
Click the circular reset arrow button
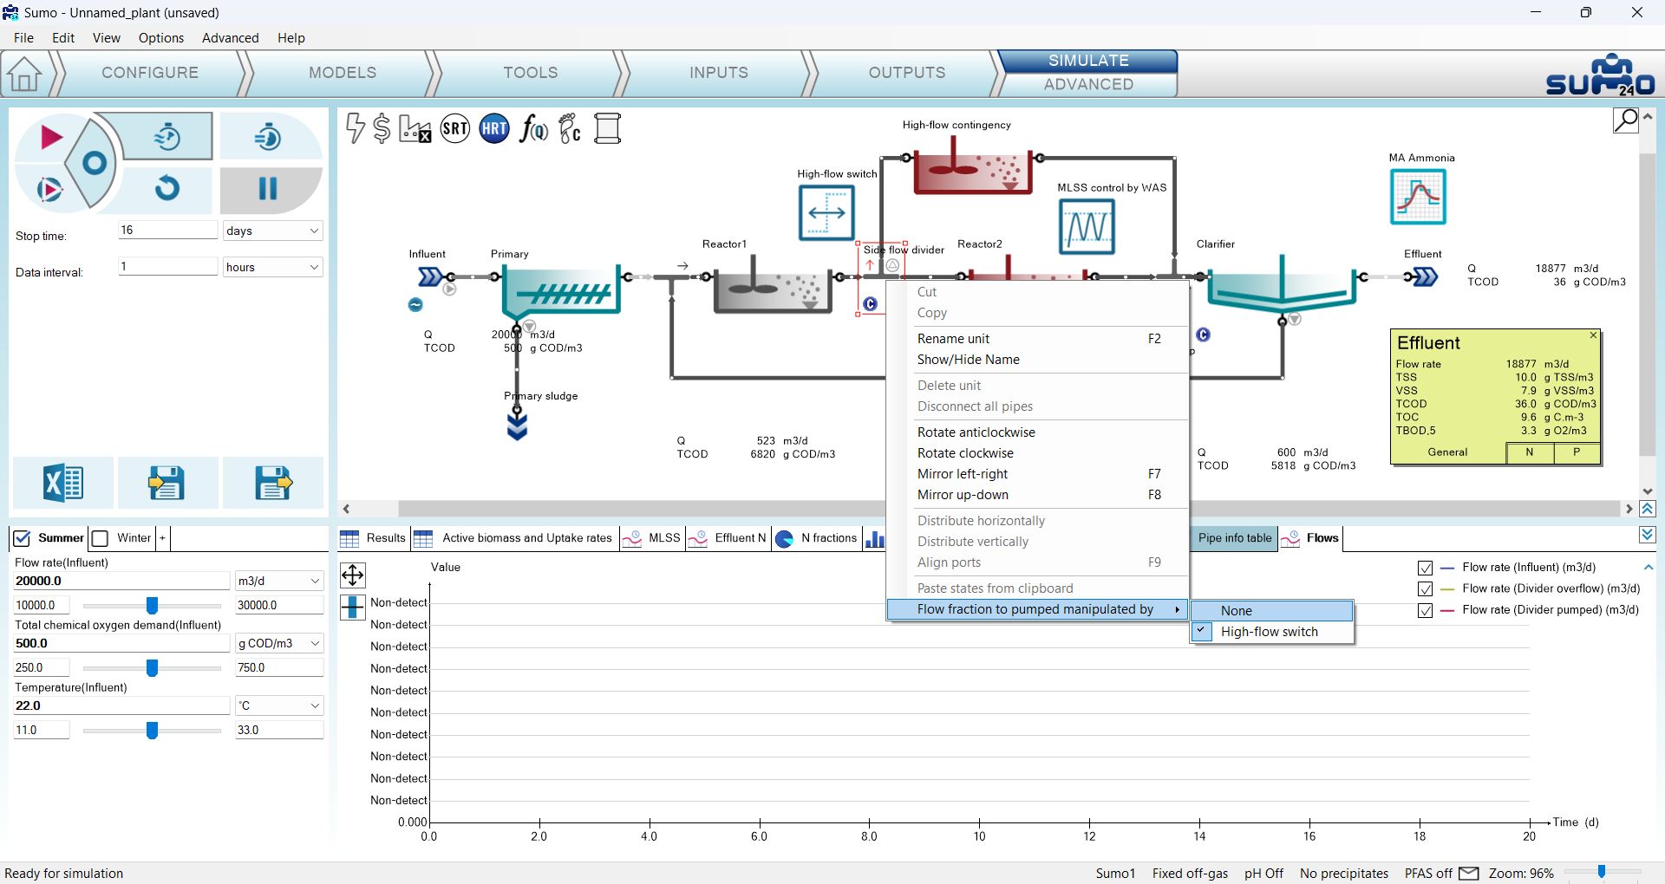(166, 187)
